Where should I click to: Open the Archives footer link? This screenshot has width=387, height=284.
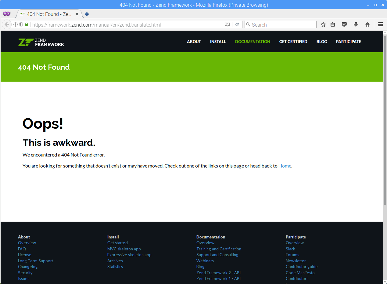point(115,261)
